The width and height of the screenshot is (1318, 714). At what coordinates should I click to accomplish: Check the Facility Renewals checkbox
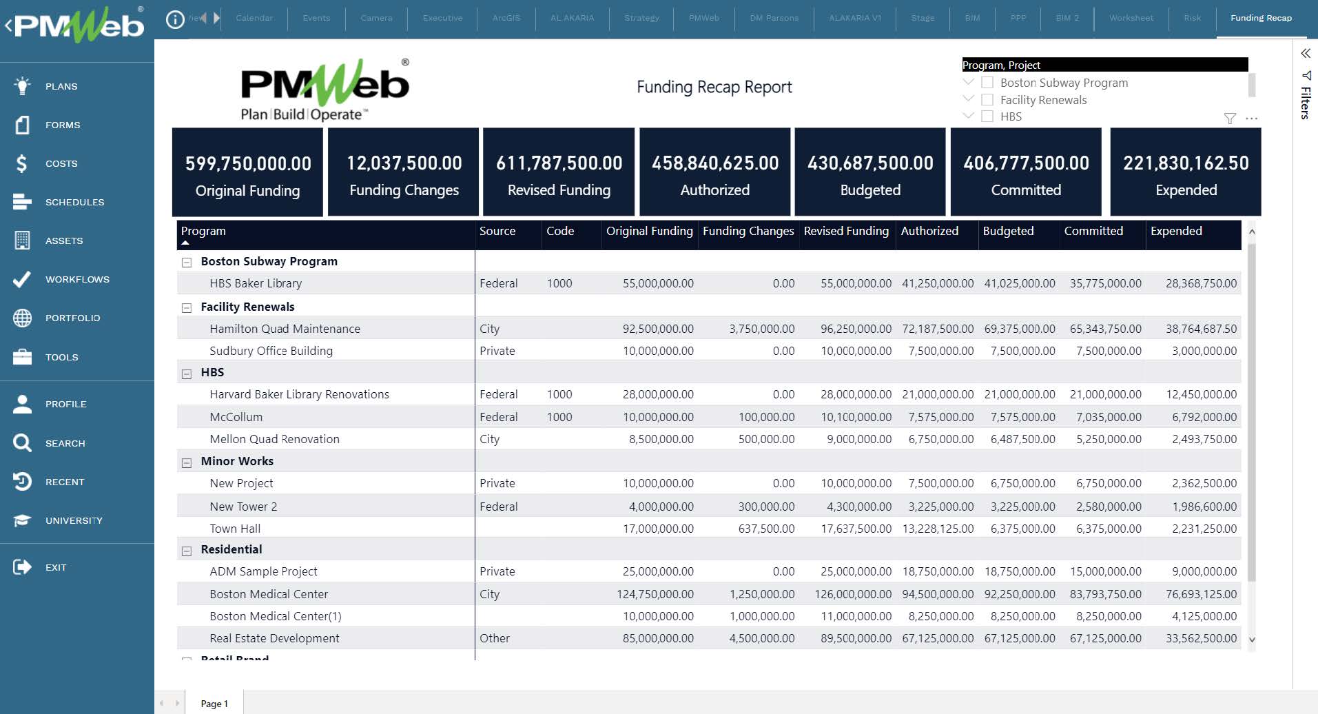point(987,99)
